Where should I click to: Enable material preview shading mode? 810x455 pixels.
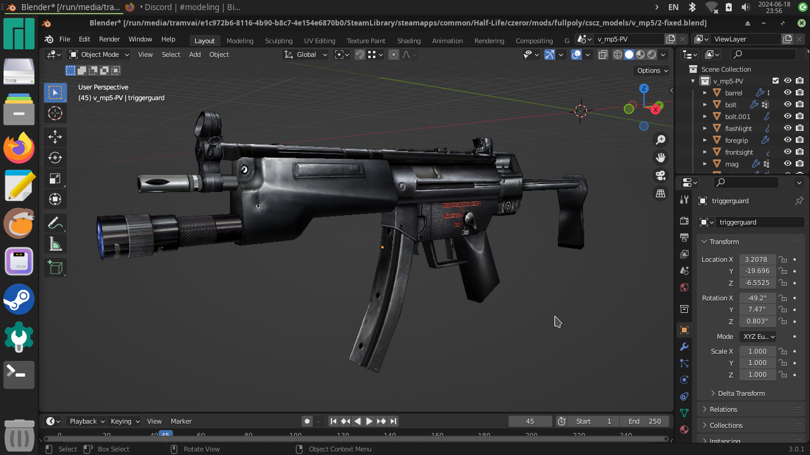tap(640, 54)
